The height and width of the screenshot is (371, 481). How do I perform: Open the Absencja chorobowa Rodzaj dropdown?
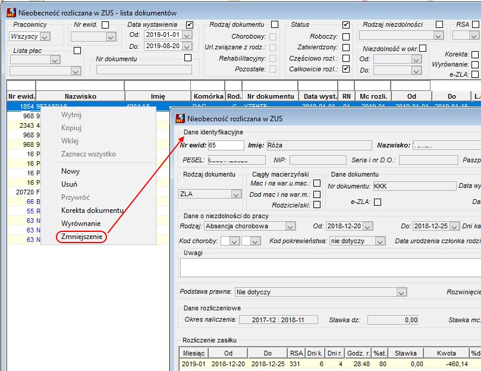pos(290,227)
